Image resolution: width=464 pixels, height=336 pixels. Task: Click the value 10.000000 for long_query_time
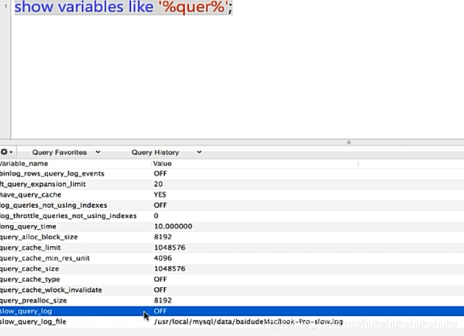[173, 226]
